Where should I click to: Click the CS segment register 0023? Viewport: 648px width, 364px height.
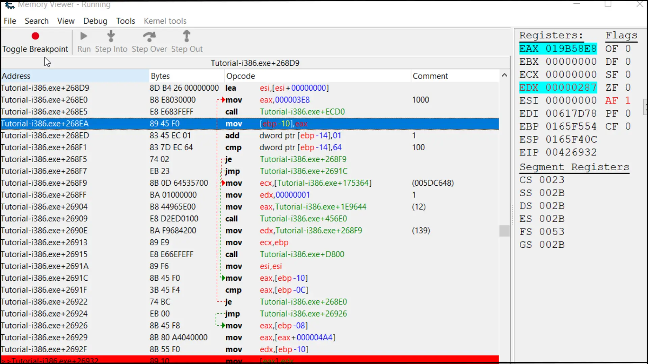pyautogui.click(x=542, y=180)
